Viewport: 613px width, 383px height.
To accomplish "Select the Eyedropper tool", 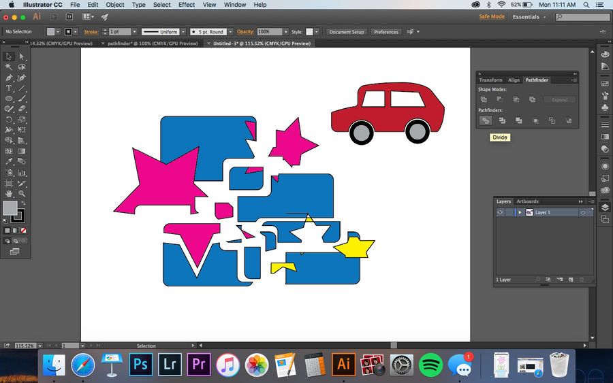I will coord(9,162).
